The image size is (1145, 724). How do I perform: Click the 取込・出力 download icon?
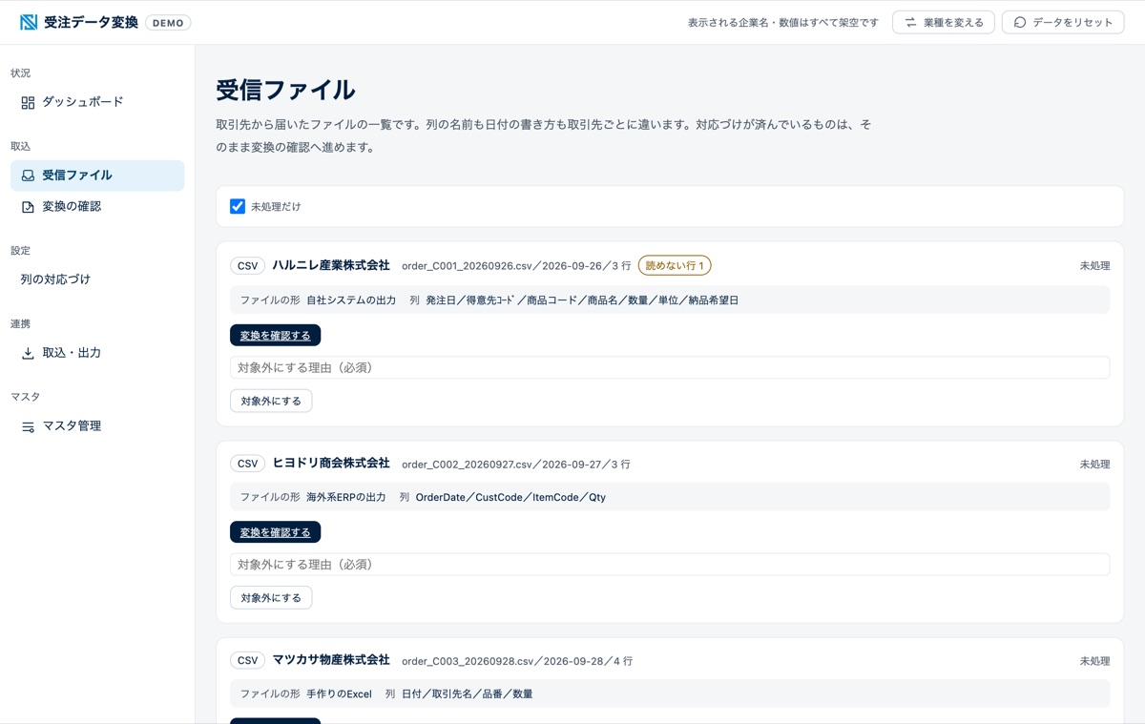(28, 353)
